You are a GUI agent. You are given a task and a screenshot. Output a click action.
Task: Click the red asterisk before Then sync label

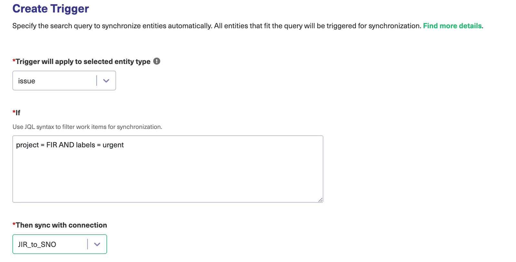14,225
